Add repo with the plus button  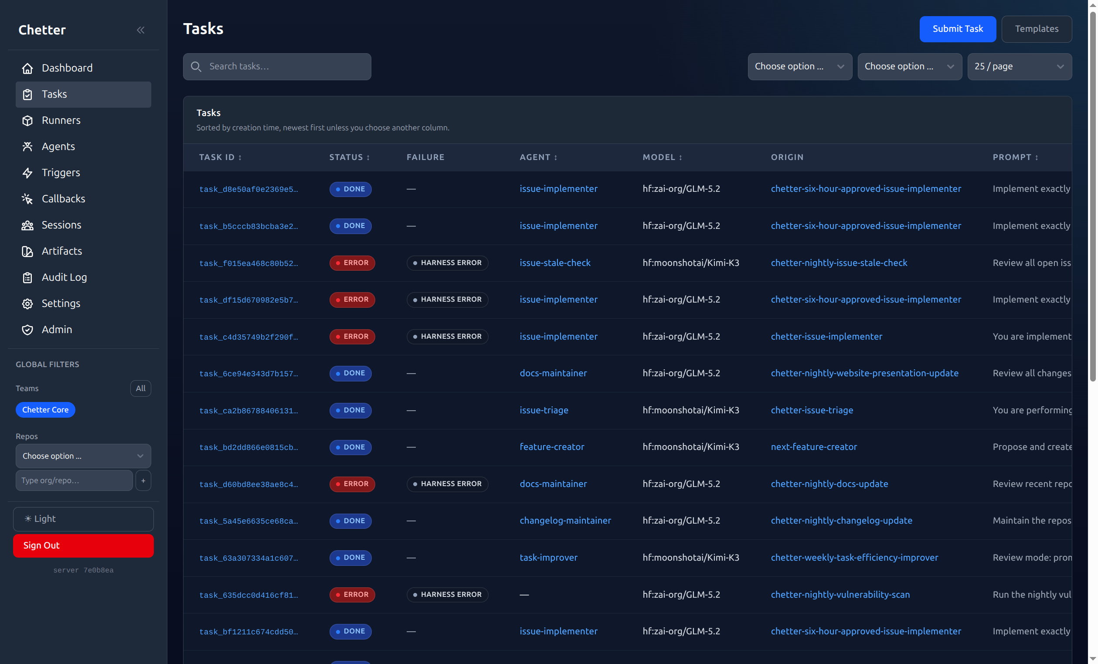pyautogui.click(x=143, y=480)
